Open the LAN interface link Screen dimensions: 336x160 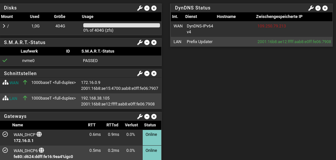[13, 98]
